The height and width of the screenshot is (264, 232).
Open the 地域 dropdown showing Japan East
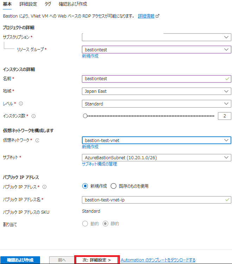(156, 91)
